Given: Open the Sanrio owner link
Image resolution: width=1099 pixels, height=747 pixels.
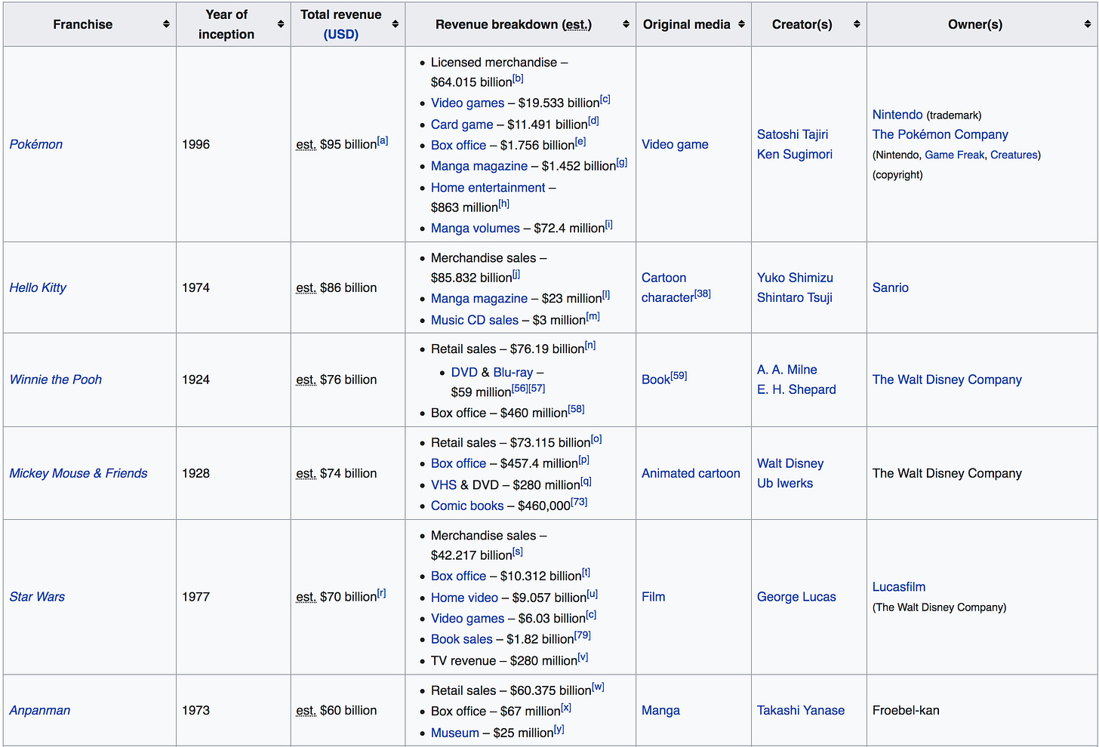Looking at the screenshot, I should pyautogui.click(x=891, y=287).
